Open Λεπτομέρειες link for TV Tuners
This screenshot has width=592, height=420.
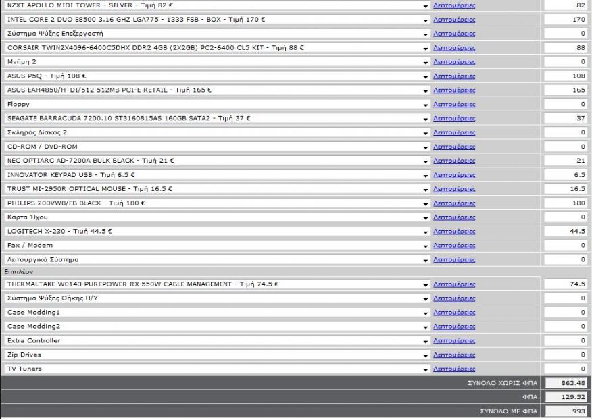pos(454,369)
